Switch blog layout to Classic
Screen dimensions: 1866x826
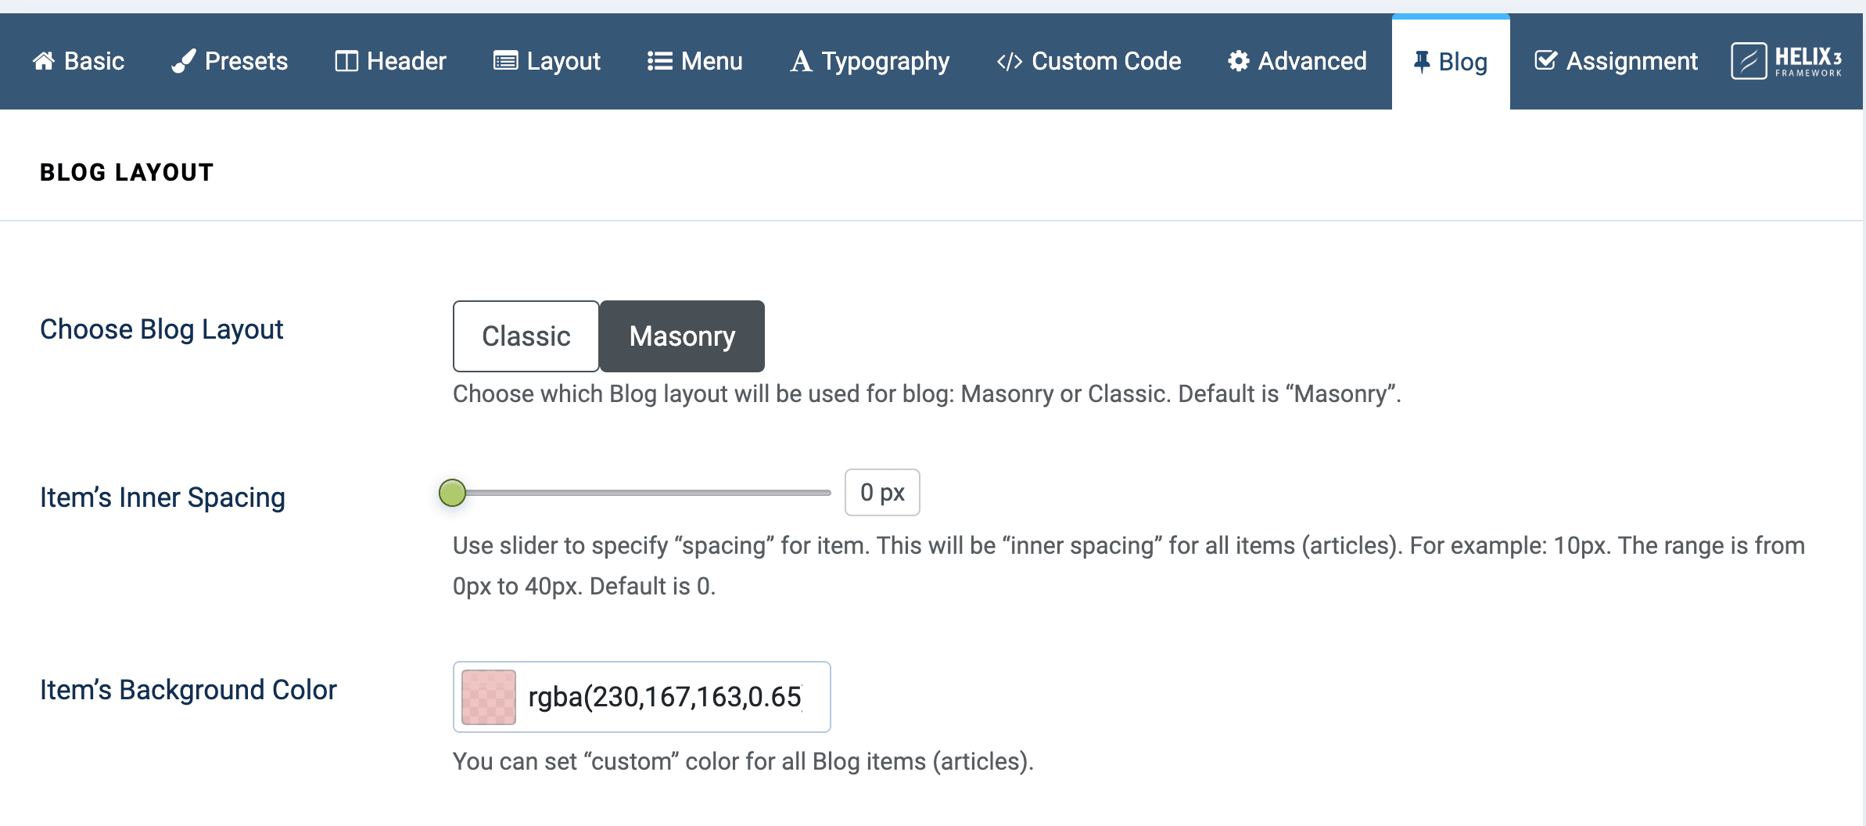click(526, 336)
